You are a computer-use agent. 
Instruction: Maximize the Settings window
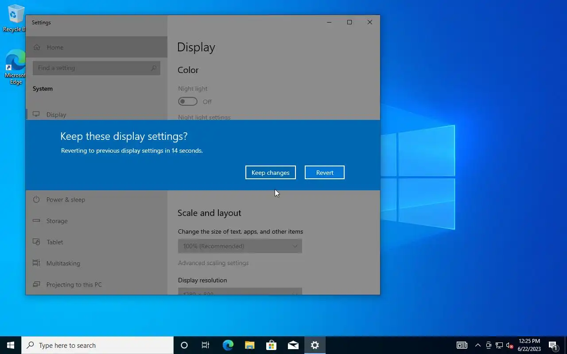tap(350, 22)
